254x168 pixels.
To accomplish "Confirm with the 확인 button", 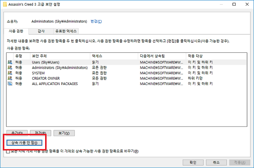I will 193,162.
